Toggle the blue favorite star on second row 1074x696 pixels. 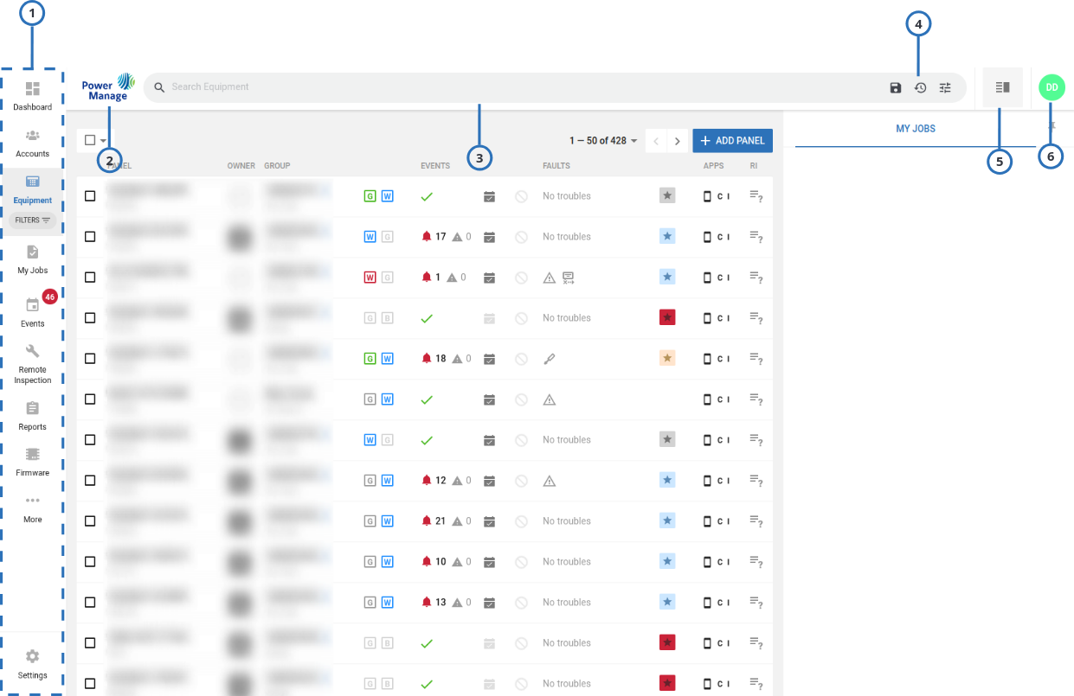[x=666, y=236]
